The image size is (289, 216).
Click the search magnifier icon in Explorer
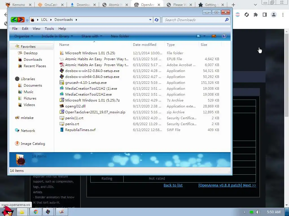point(227,20)
